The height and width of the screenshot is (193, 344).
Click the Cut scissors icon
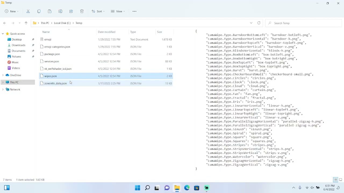[x=28, y=11]
